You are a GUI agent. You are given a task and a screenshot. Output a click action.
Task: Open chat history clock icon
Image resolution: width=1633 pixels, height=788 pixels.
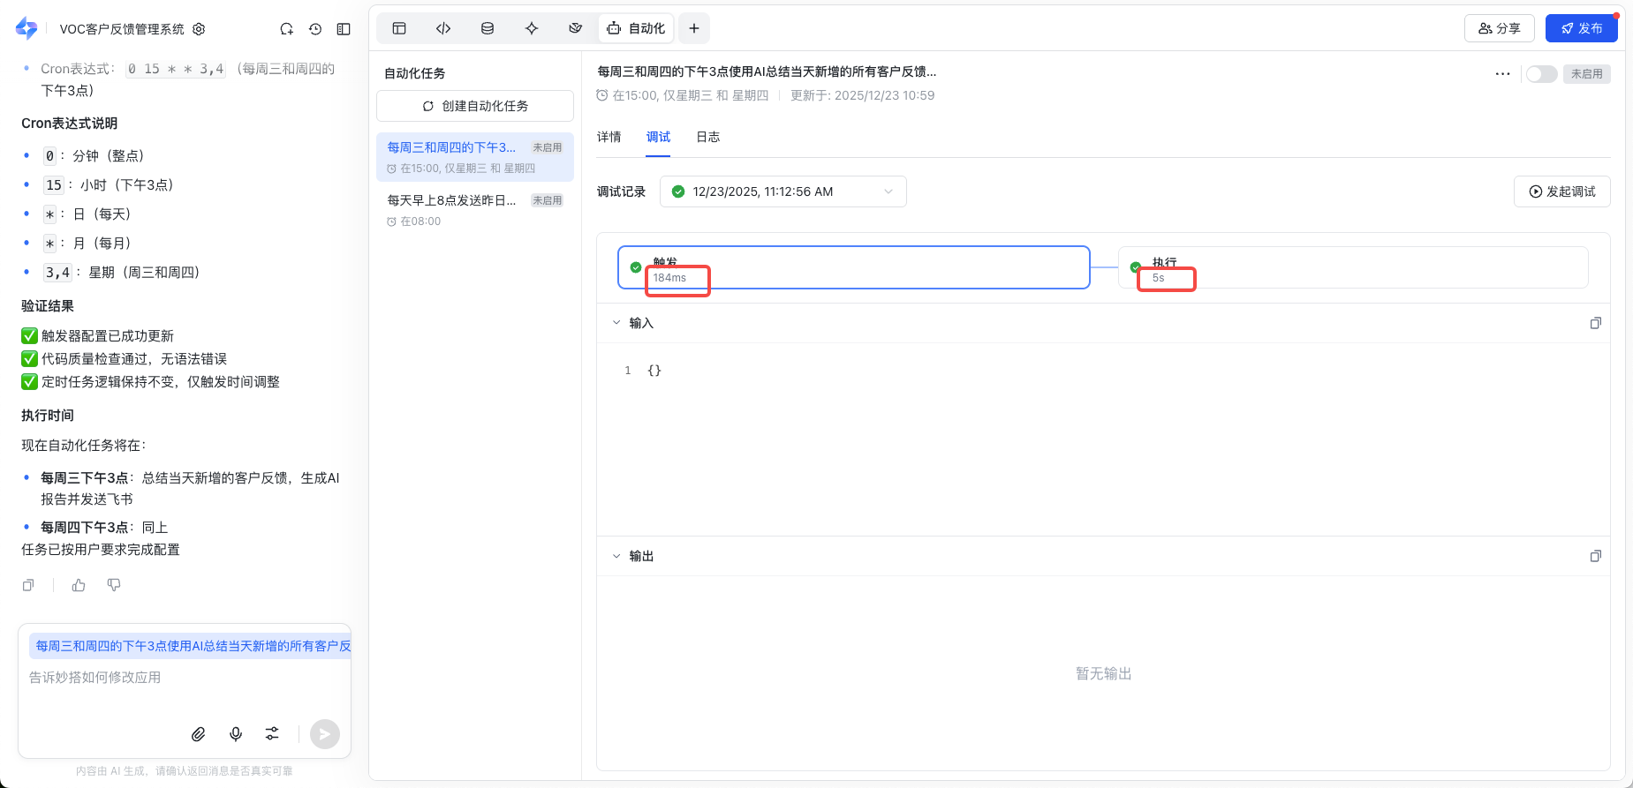point(315,29)
